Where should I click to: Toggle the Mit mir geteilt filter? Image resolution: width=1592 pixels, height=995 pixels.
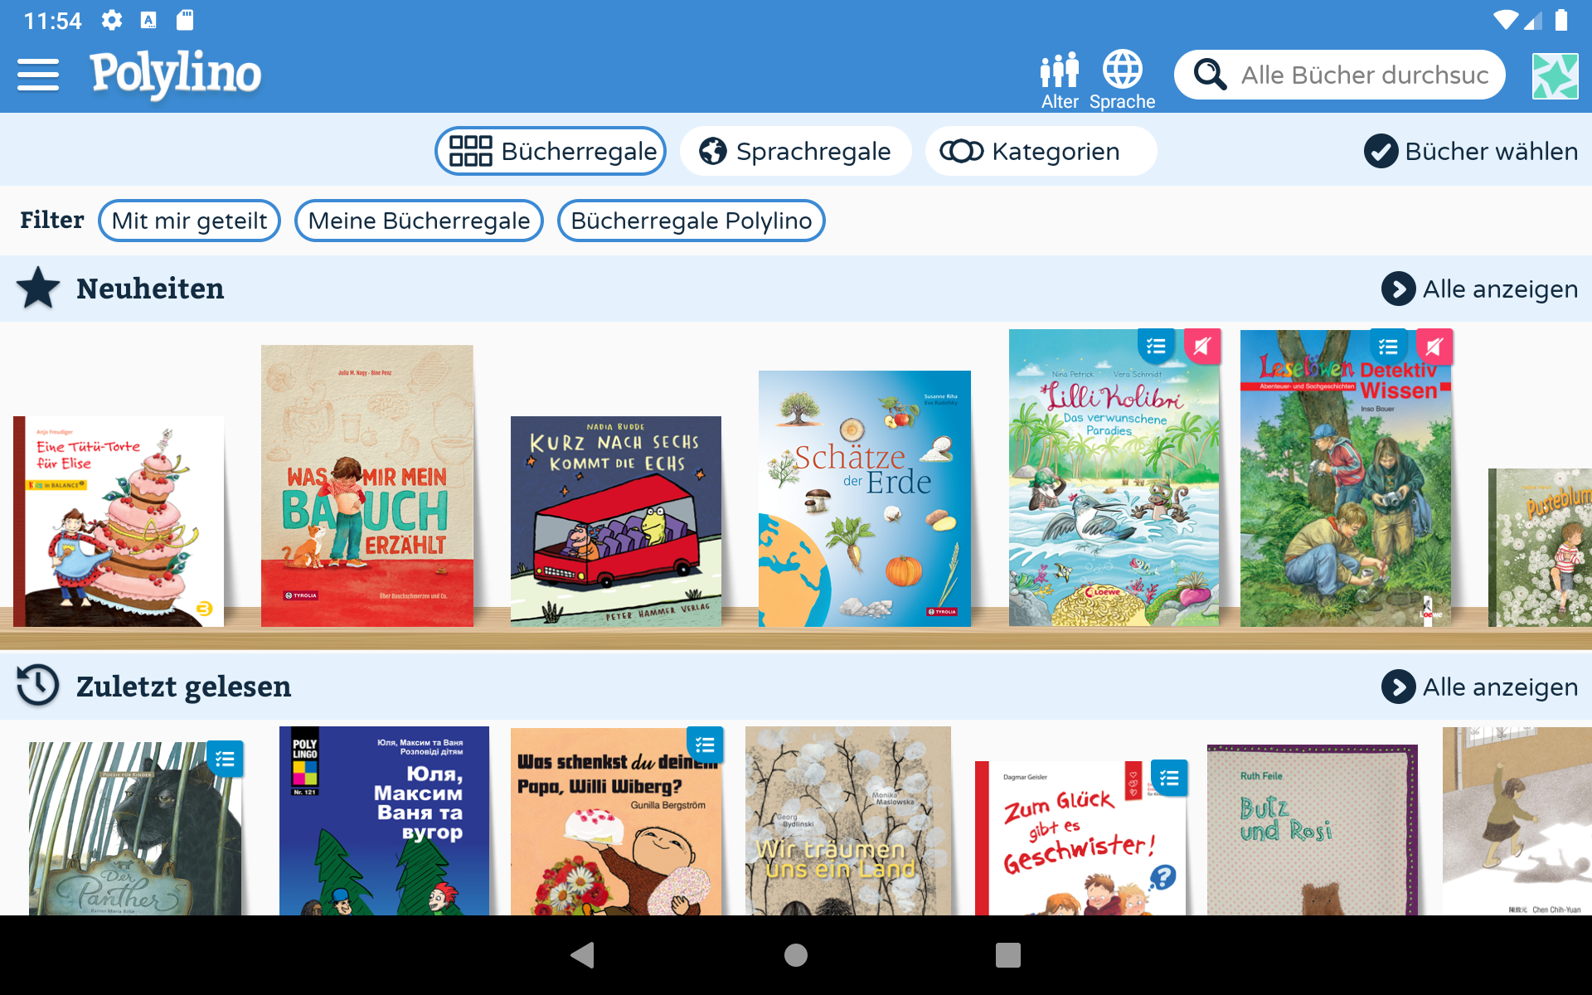189,221
